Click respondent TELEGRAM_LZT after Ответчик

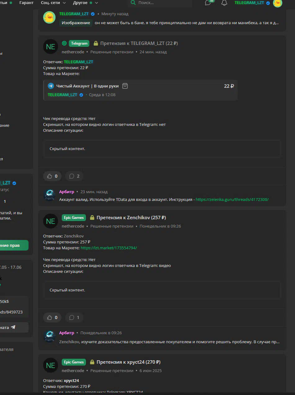tap(78, 62)
